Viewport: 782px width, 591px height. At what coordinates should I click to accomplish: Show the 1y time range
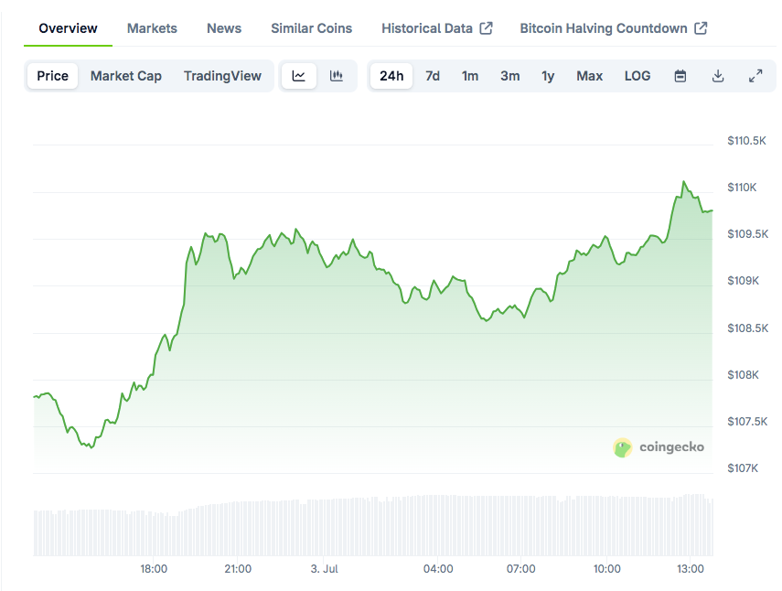pos(548,76)
